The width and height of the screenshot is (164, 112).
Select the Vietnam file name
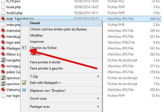tap(13, 90)
